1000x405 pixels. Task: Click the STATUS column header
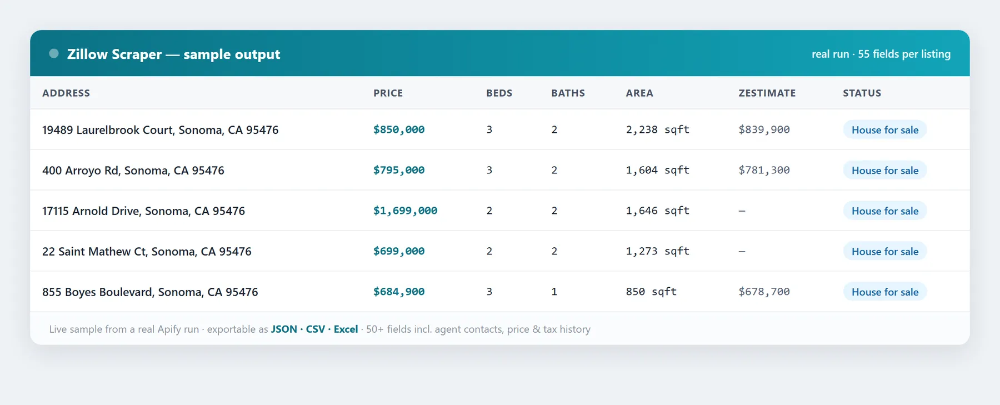tap(862, 93)
